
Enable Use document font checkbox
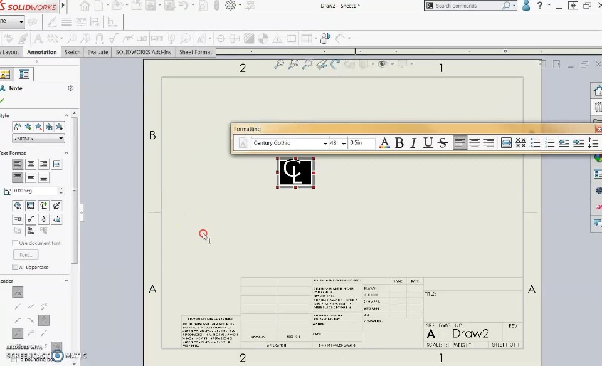click(15, 243)
